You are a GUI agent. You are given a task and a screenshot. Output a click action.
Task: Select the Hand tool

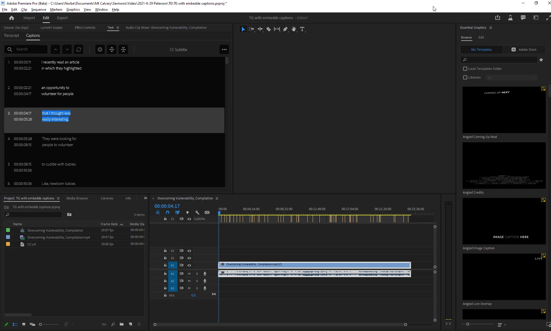click(x=294, y=29)
